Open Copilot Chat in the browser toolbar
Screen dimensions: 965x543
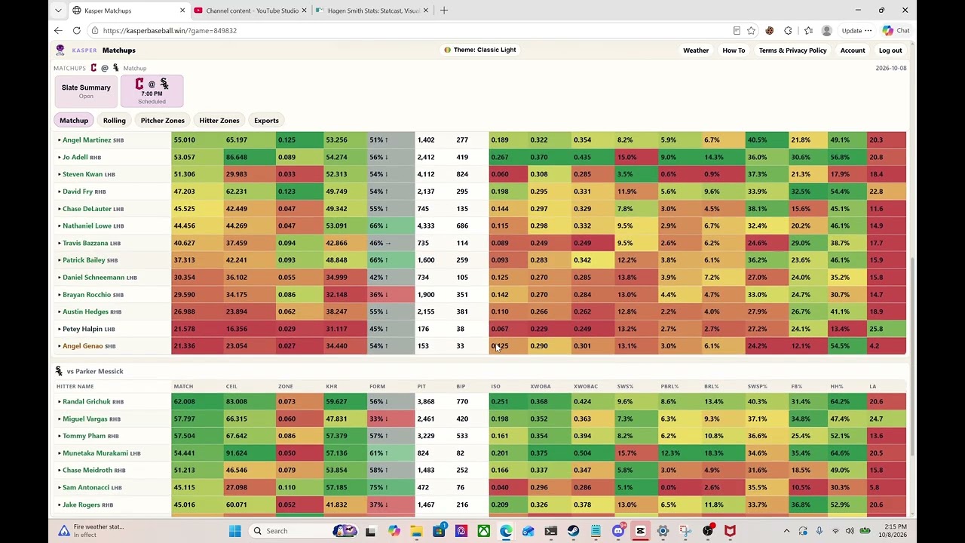(x=896, y=31)
